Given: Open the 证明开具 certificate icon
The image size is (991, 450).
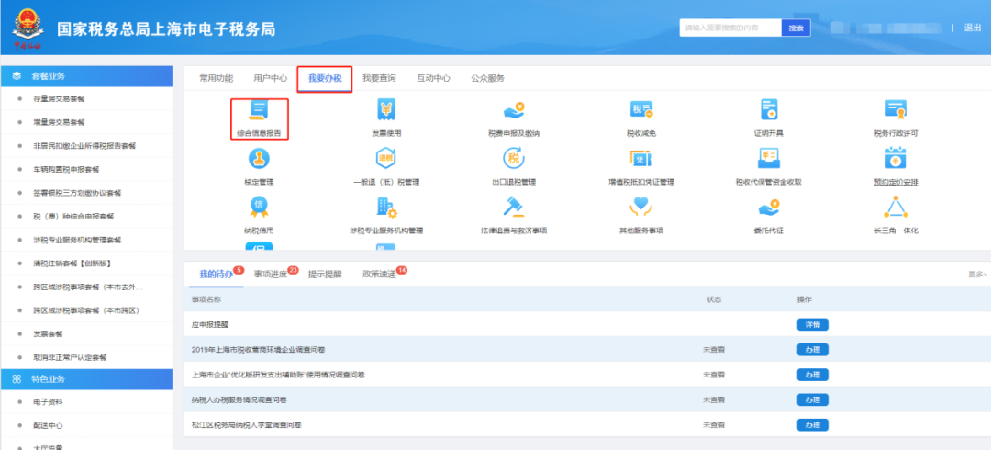Looking at the screenshot, I should pos(769,109).
